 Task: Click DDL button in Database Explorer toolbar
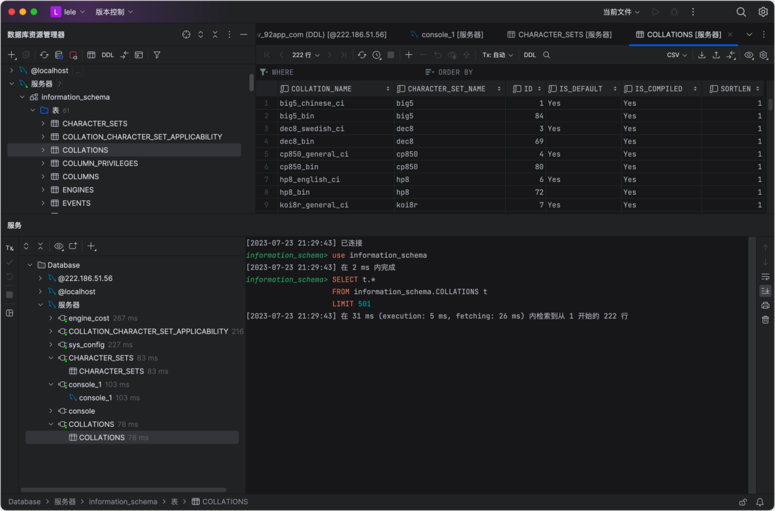[108, 55]
